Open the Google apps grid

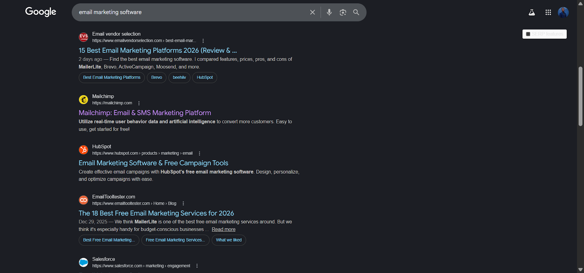coord(548,12)
